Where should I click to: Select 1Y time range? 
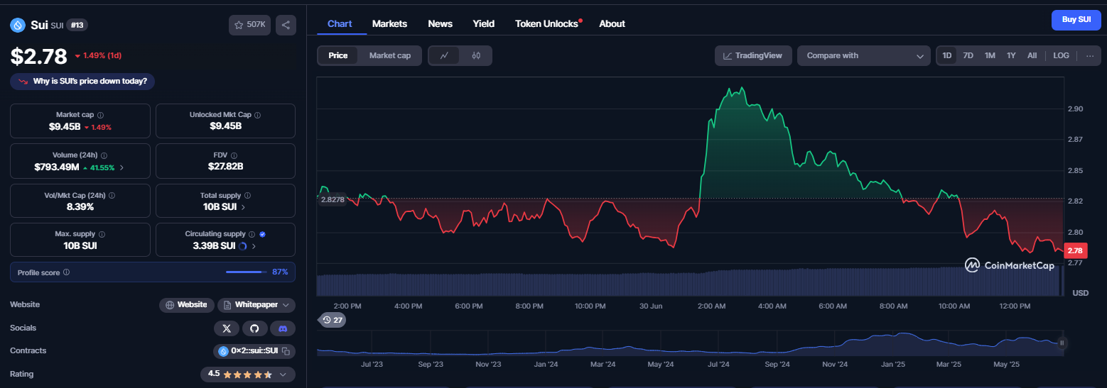point(1011,55)
